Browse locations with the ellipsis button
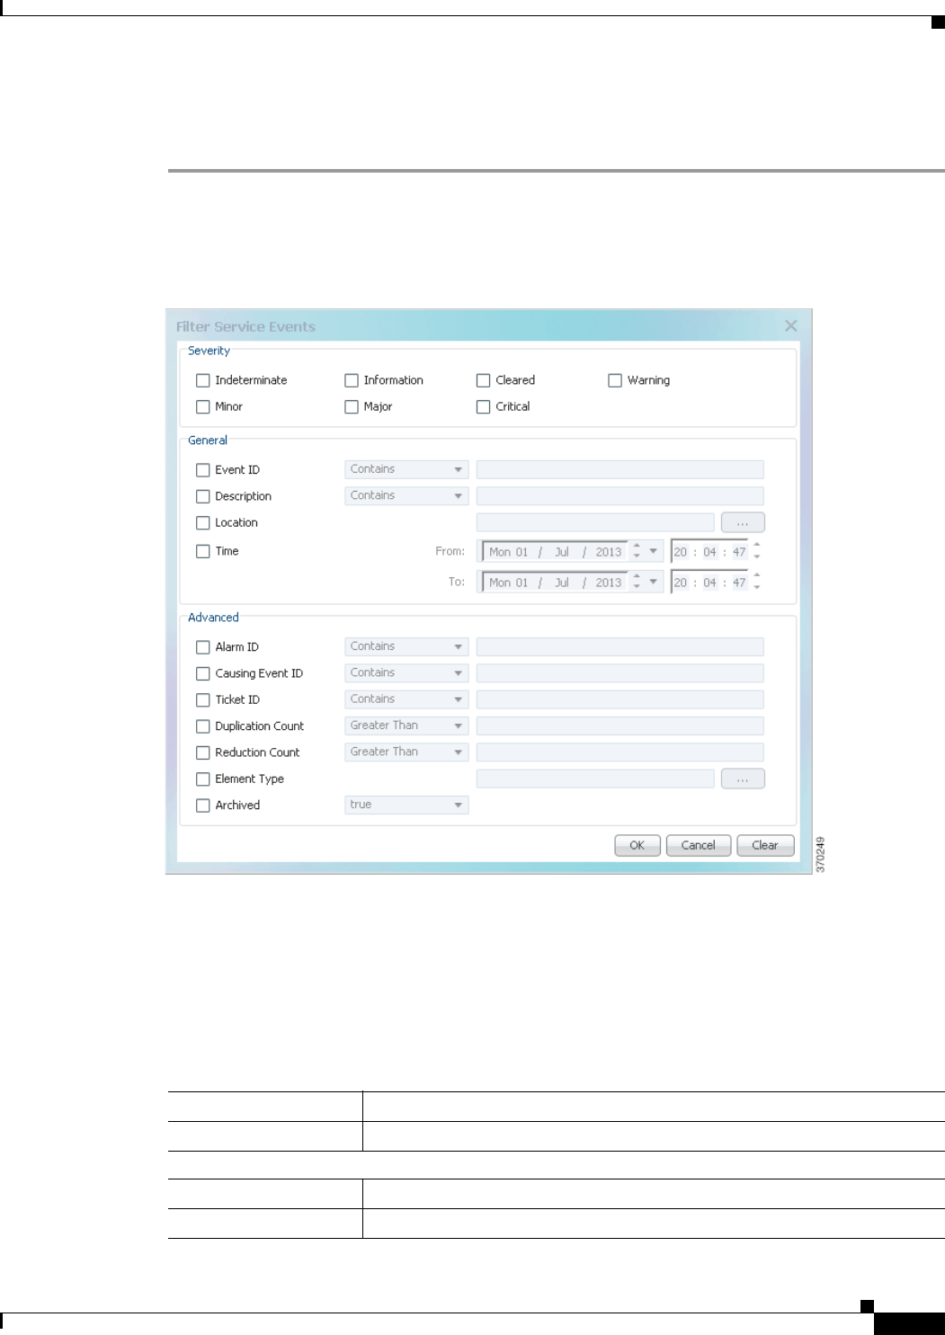The height and width of the screenshot is (1335, 945). [x=743, y=522]
